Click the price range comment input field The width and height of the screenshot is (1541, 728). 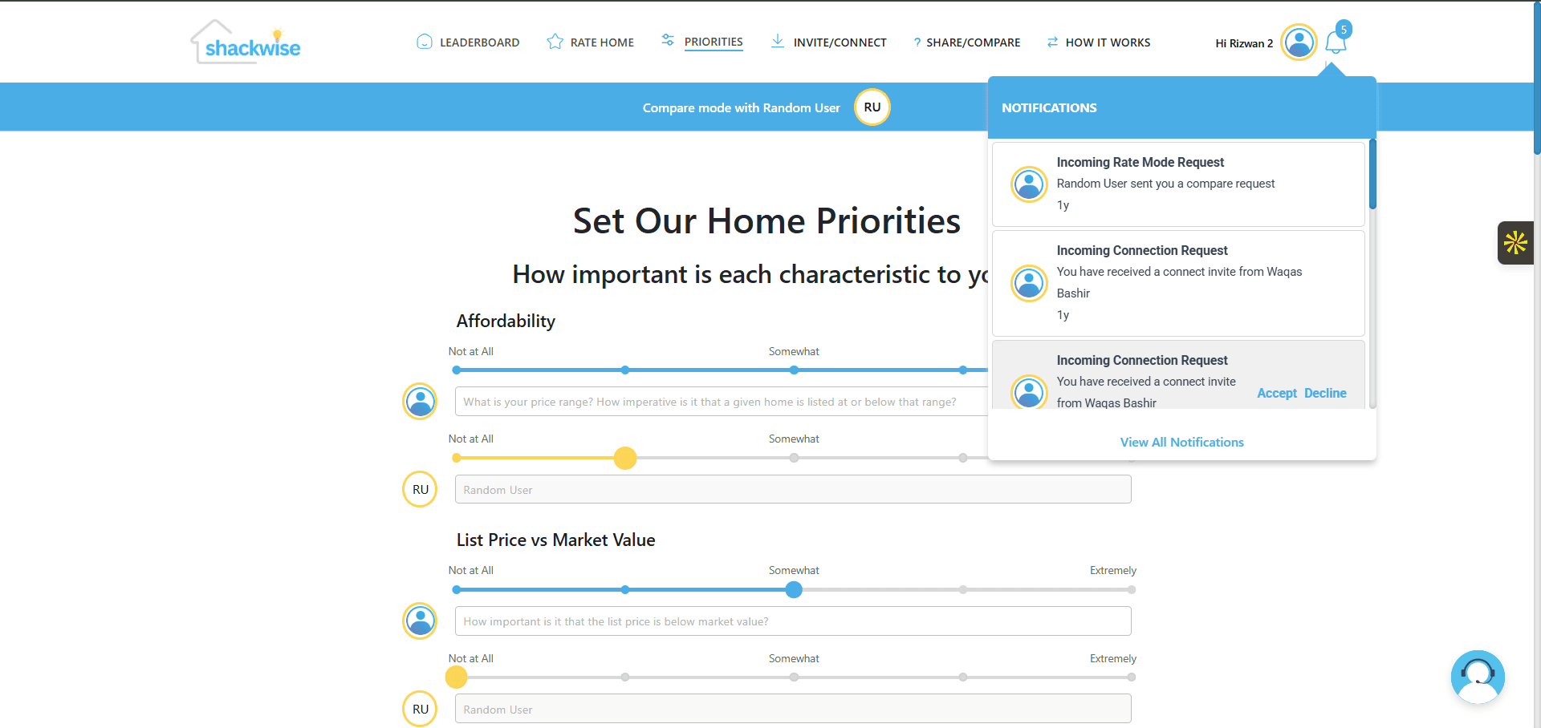pos(722,402)
